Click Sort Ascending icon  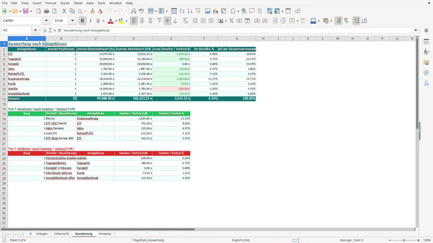(182, 11)
